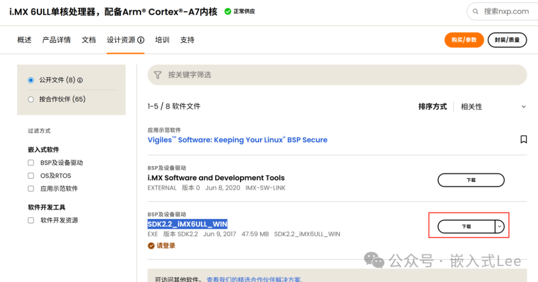Click the 请登录 login link
The image size is (538, 282).
pos(166,246)
